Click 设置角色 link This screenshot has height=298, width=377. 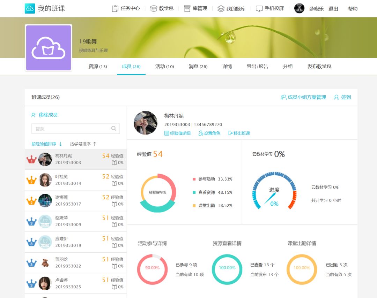(x=209, y=133)
